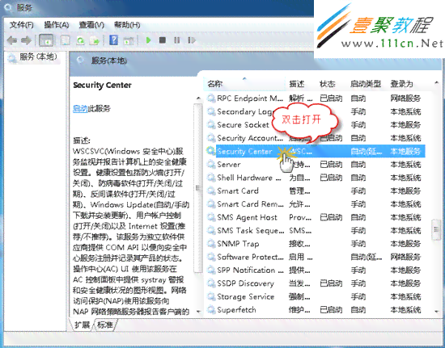Start service using green play icon
Screen dimensions: 445x348
148,40
